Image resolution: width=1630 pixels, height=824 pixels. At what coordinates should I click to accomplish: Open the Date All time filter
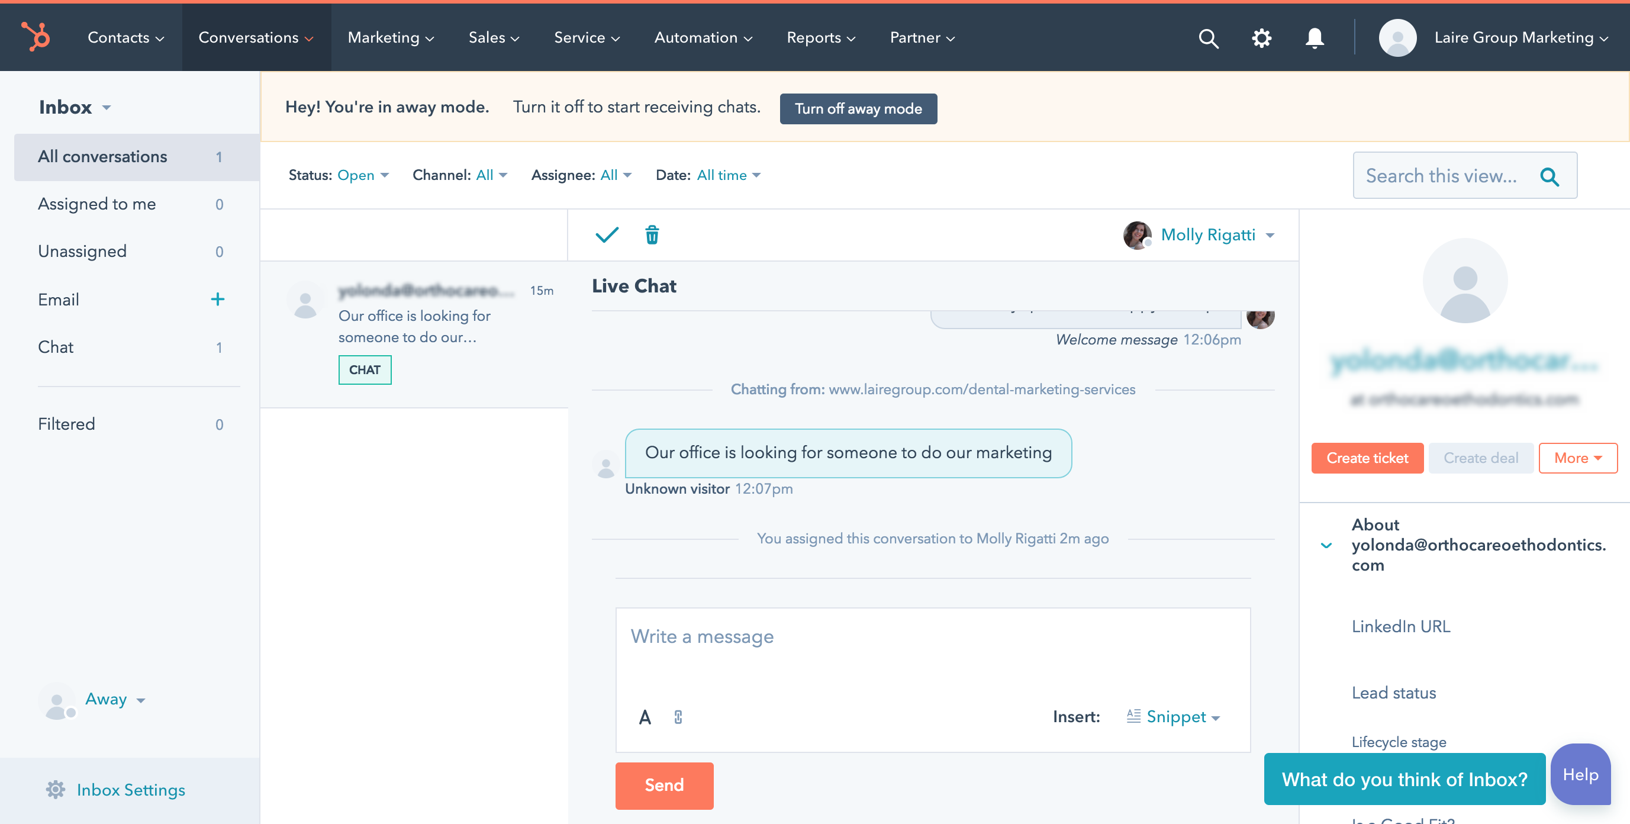[x=729, y=175]
